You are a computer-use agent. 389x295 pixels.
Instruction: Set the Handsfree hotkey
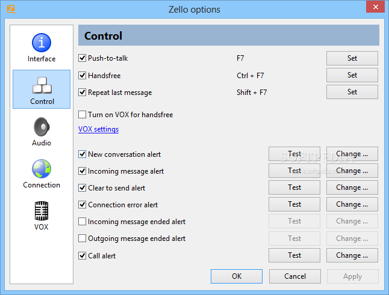click(352, 75)
